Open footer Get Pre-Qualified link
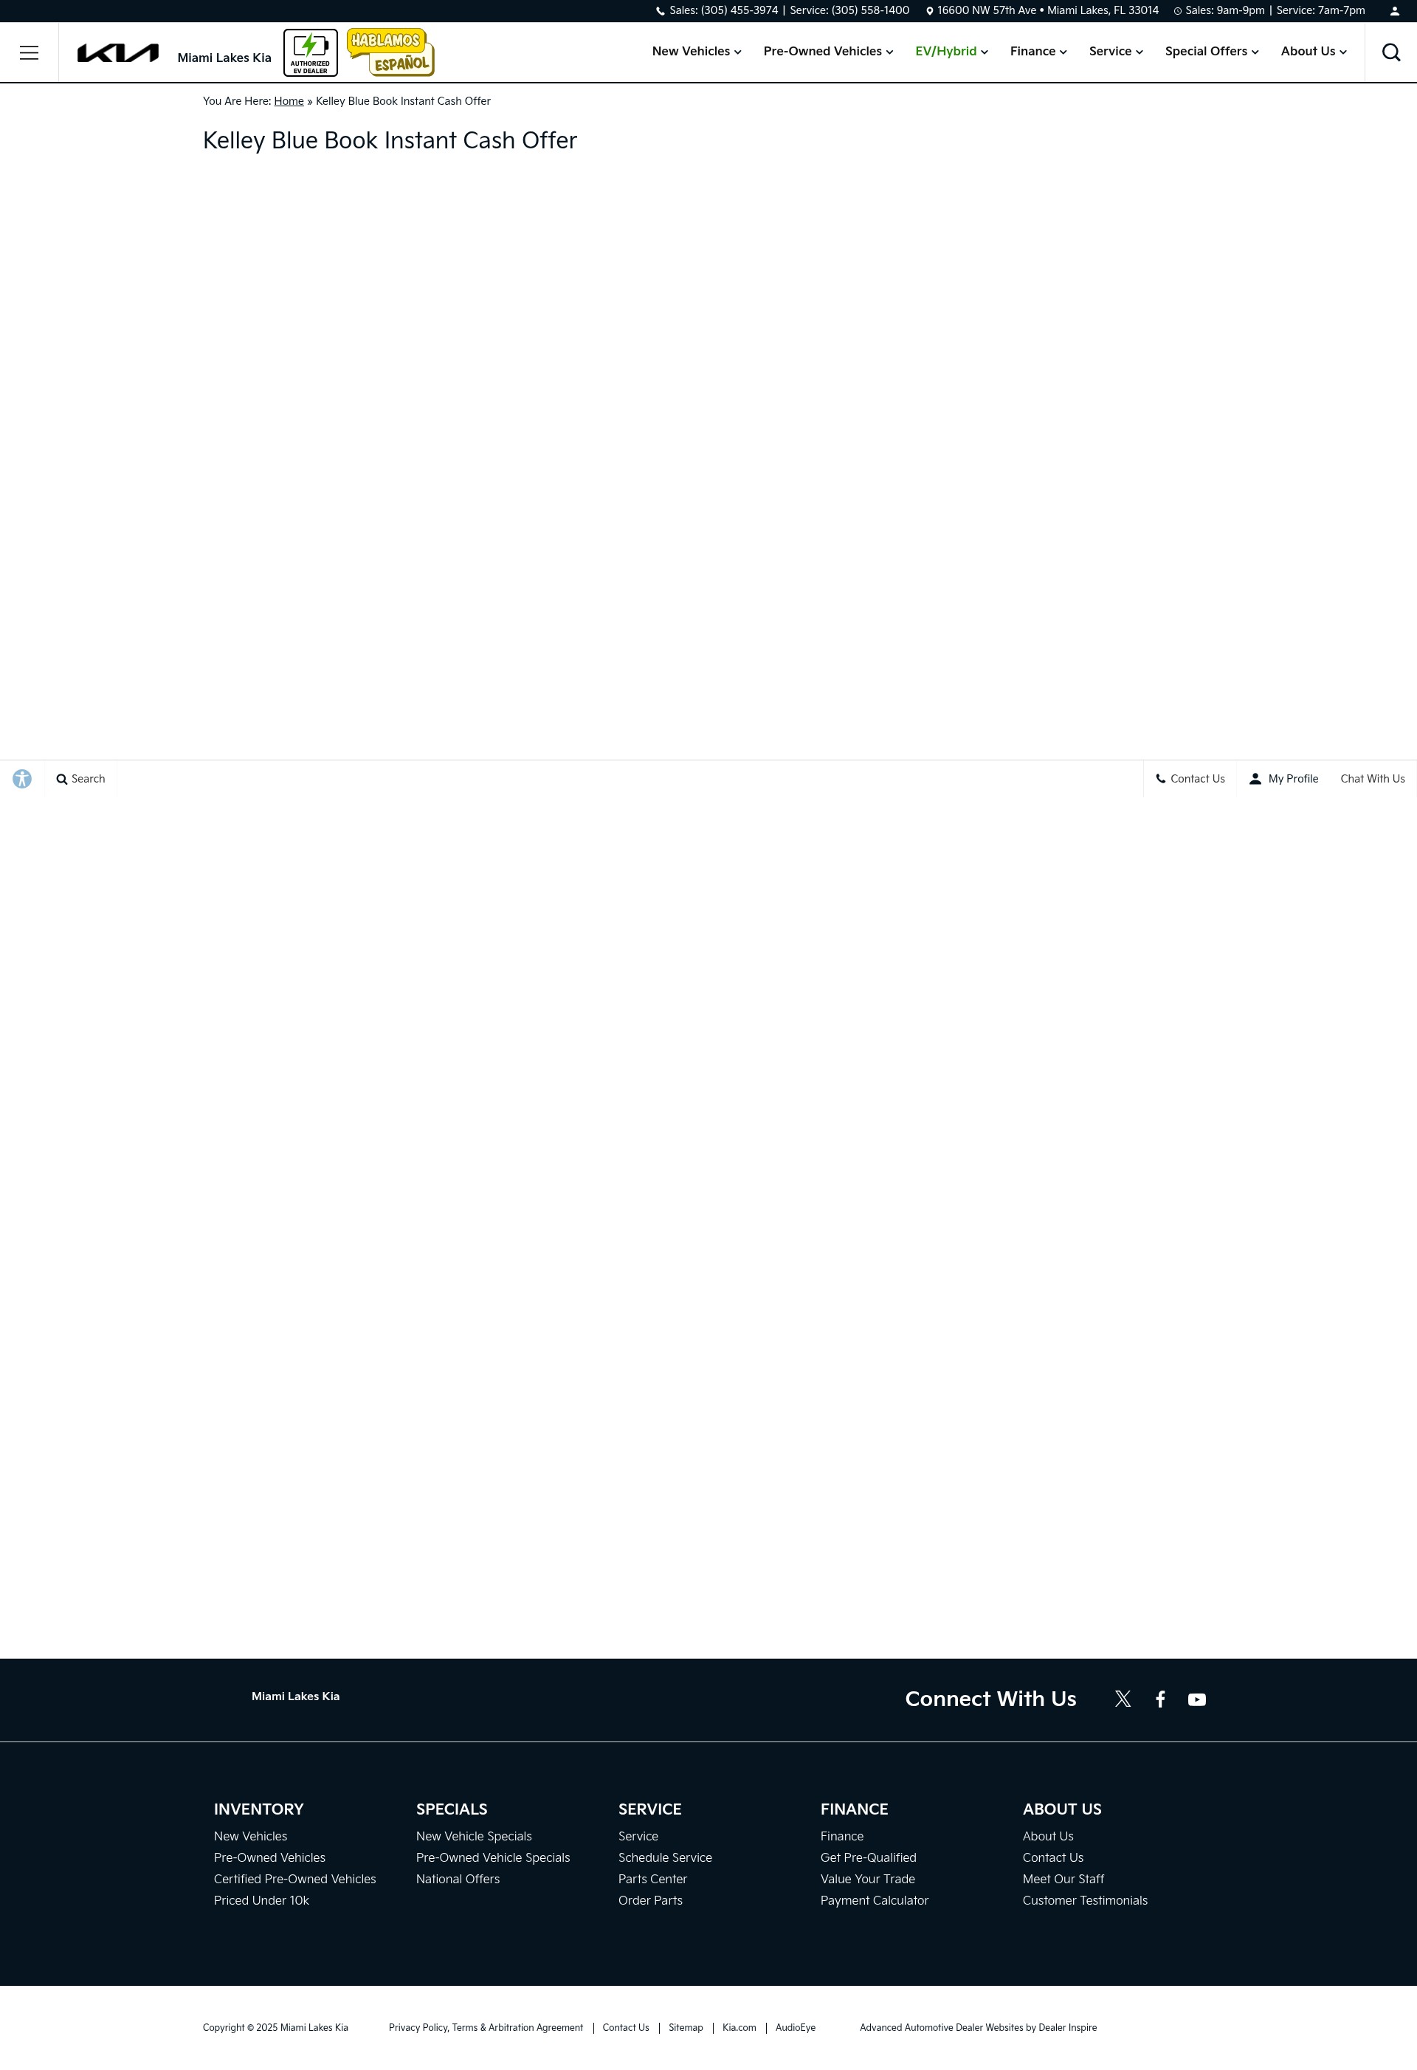 [x=869, y=1857]
